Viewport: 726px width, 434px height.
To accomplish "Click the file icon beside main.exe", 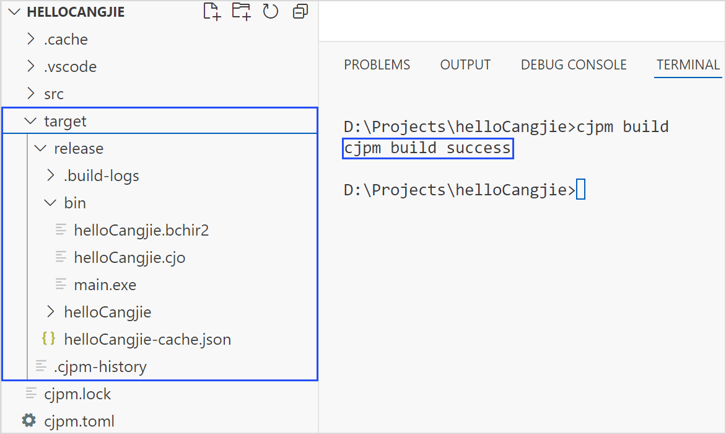I will click(61, 285).
